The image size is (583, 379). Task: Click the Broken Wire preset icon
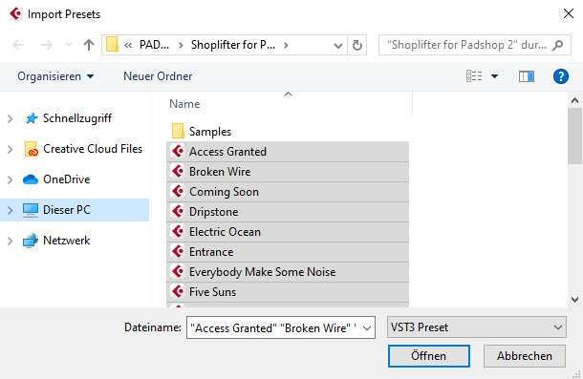tap(178, 171)
